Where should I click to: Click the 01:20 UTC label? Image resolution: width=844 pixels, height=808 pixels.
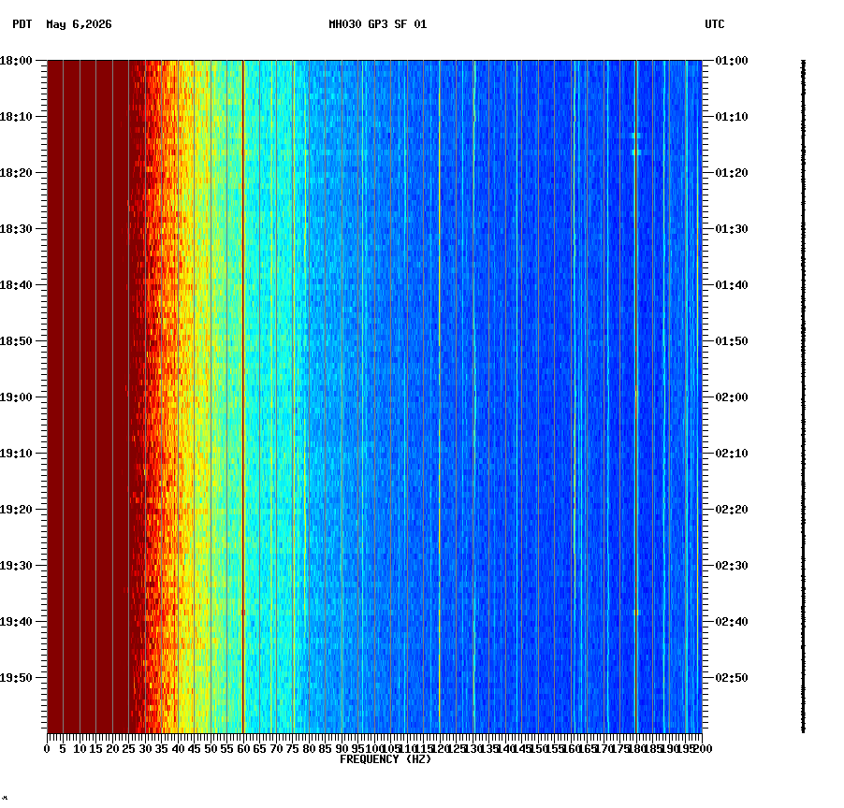point(732,173)
